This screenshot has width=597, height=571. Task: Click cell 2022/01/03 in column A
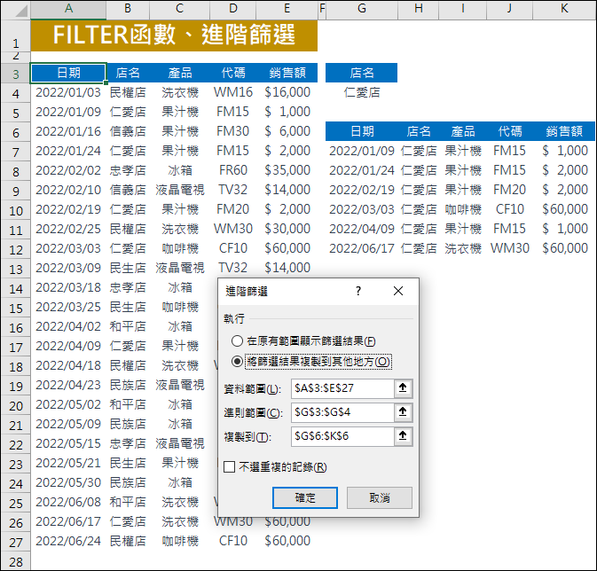coord(68,92)
